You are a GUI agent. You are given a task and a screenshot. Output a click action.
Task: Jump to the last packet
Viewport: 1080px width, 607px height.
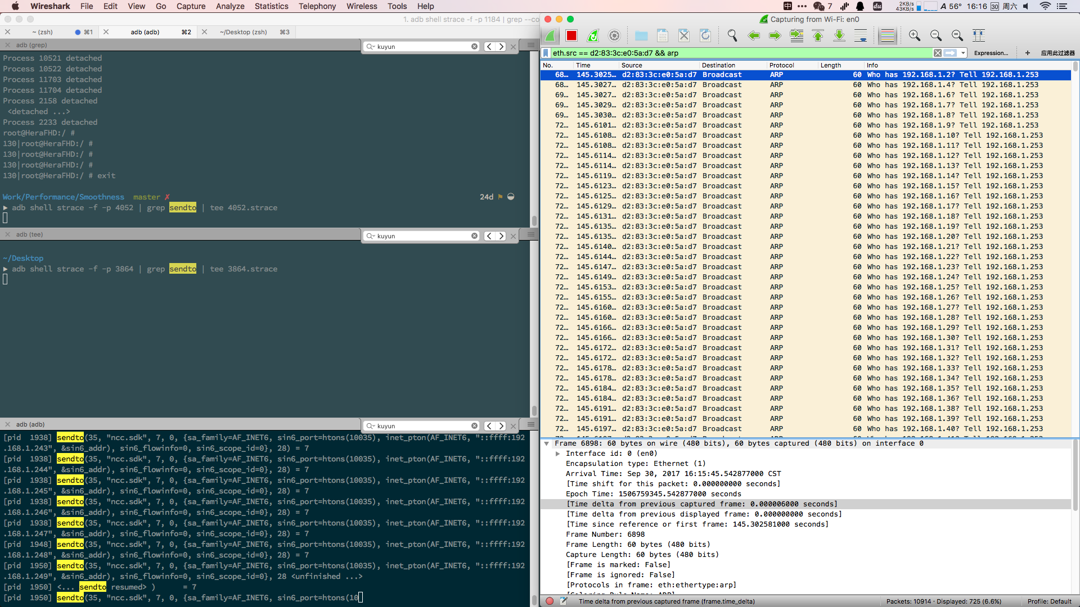coord(839,36)
